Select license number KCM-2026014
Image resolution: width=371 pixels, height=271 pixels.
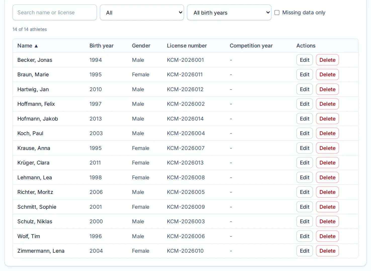[x=185, y=119]
